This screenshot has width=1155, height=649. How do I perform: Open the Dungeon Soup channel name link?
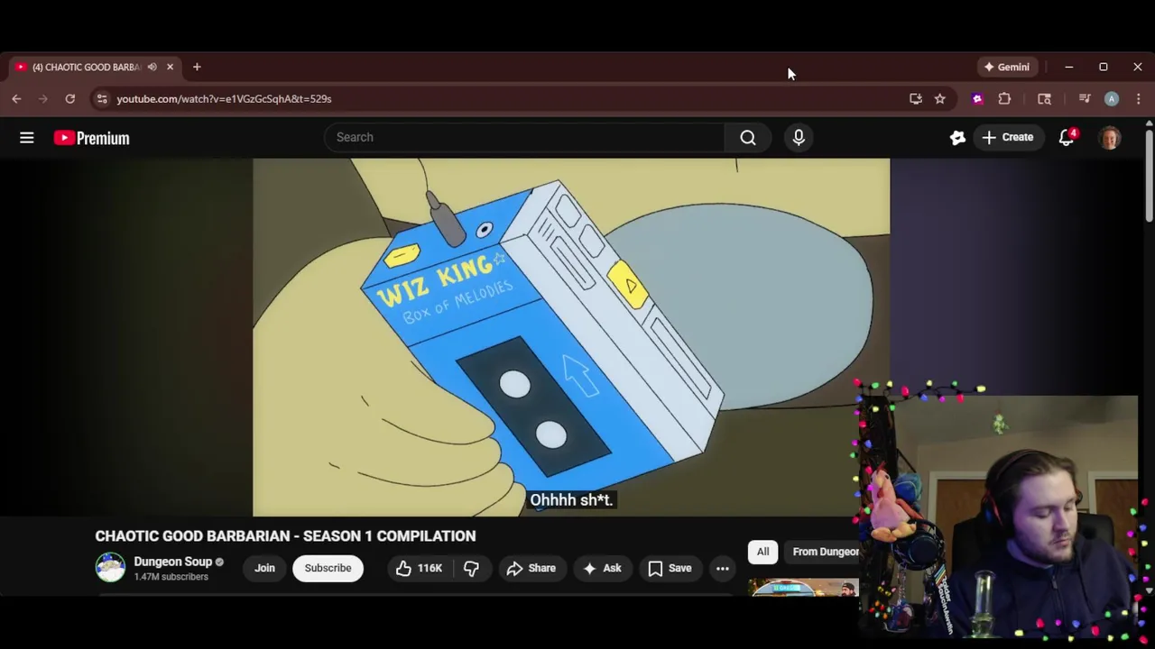[172, 562]
